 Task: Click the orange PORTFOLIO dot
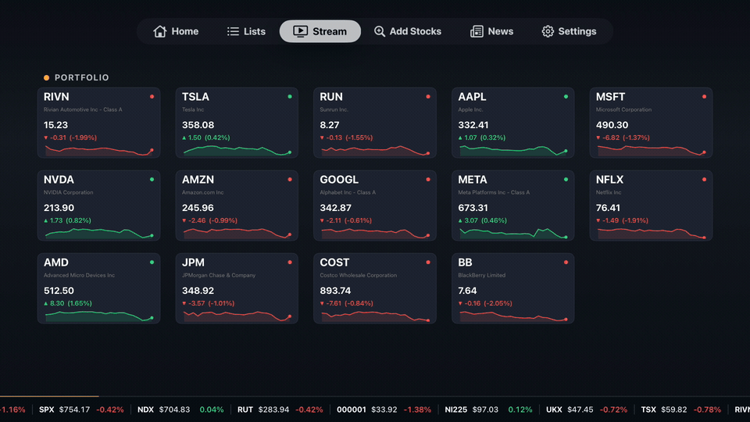(x=46, y=77)
